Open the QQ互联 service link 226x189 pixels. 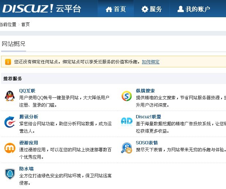coord(27,91)
